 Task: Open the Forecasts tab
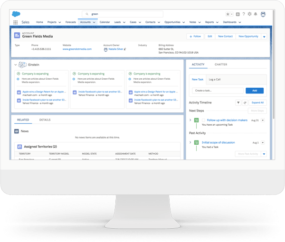71,22
